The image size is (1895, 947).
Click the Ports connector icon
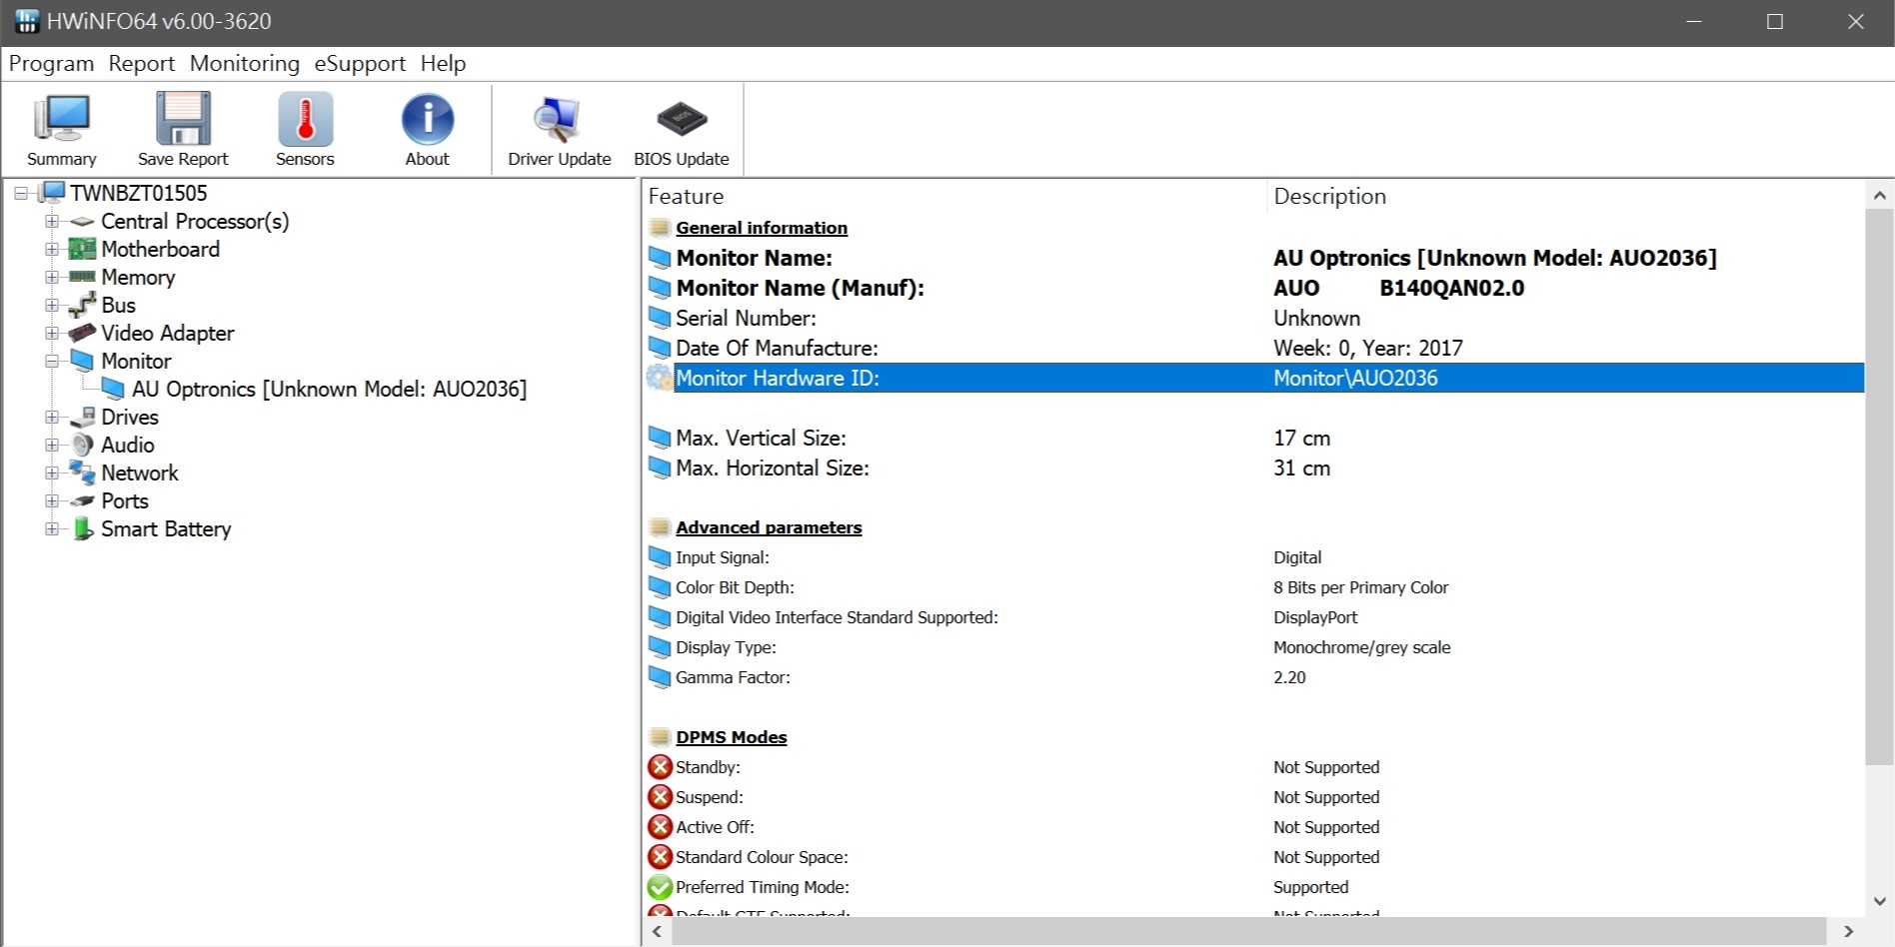pyautogui.click(x=82, y=500)
